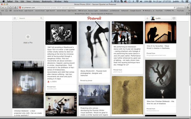
Task: Open the Bookmarks menu
Action: (47, 1)
